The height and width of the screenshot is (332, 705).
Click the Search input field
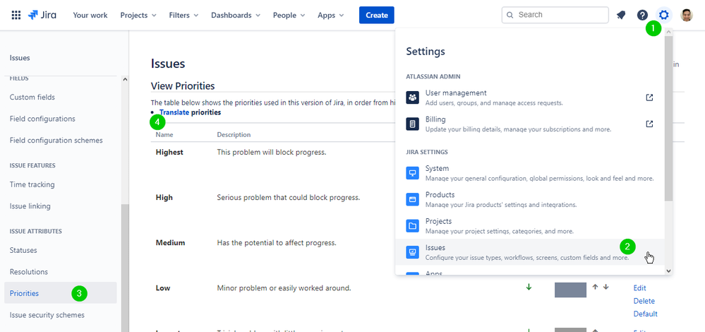click(555, 15)
